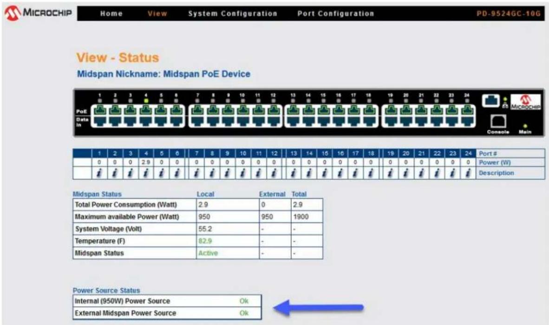Click the External column header
This screenshot has width=549, height=325.
(272, 194)
